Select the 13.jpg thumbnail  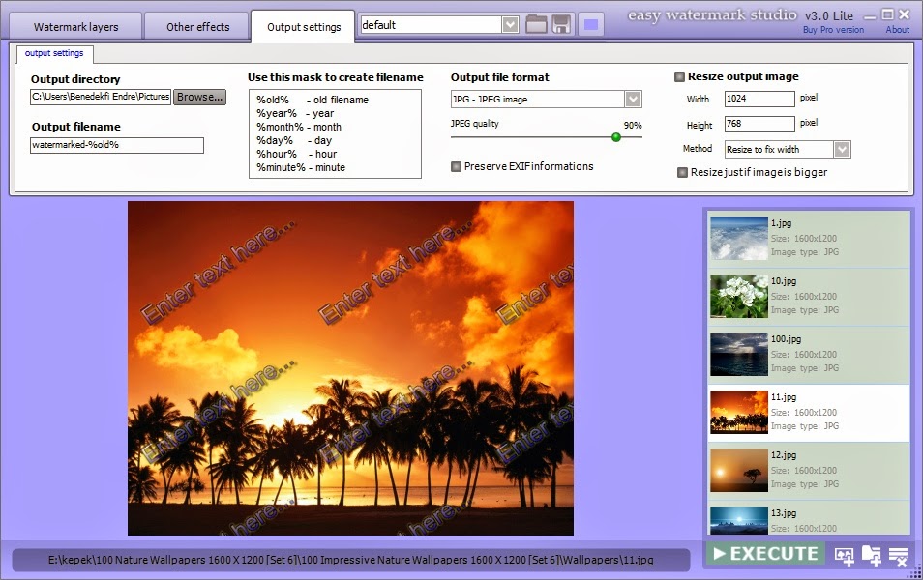tap(739, 521)
